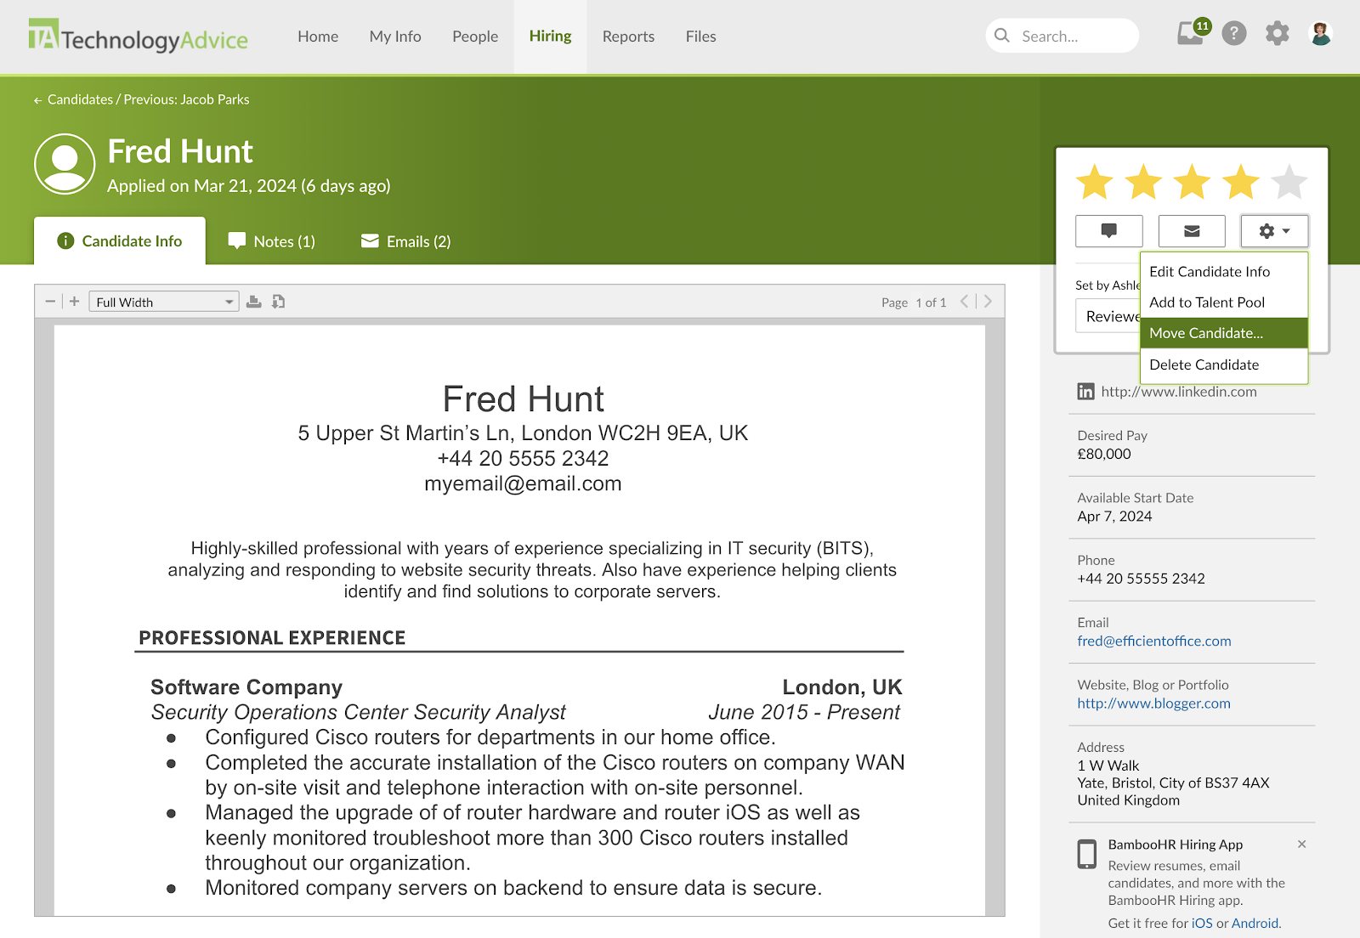Click the search magnifier icon
Screen dimensions: 1360x938
click(x=1002, y=36)
